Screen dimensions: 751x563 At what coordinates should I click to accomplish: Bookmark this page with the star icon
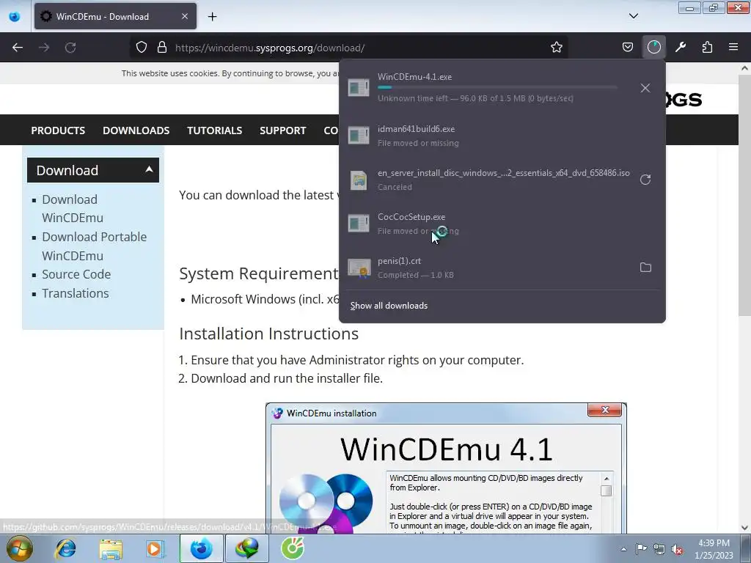click(x=556, y=48)
